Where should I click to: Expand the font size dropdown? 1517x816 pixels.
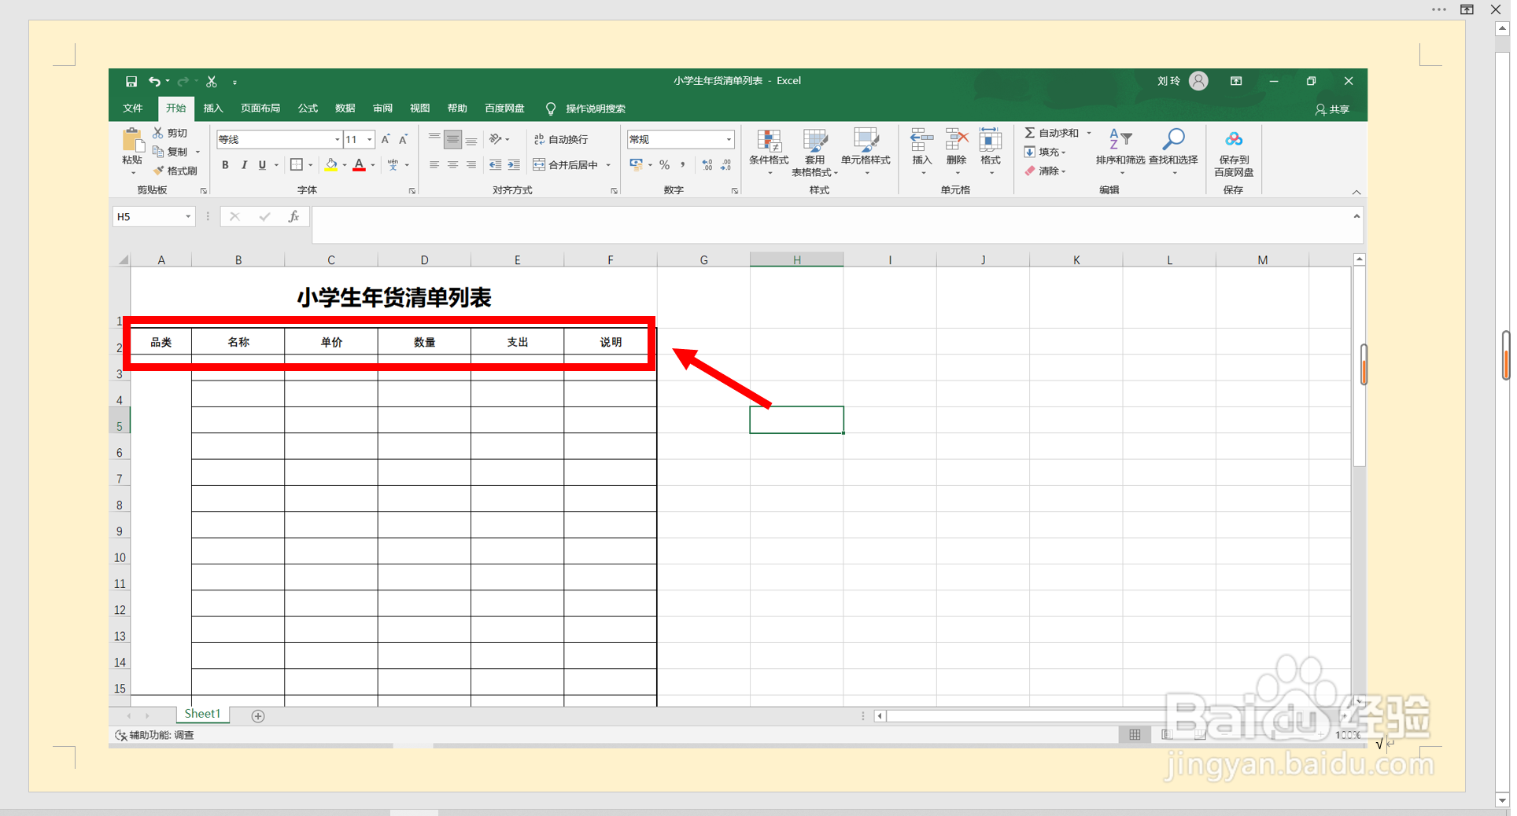coord(370,140)
